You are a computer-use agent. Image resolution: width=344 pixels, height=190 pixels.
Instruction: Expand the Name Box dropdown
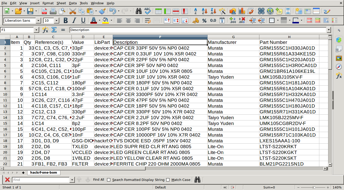(36, 30)
